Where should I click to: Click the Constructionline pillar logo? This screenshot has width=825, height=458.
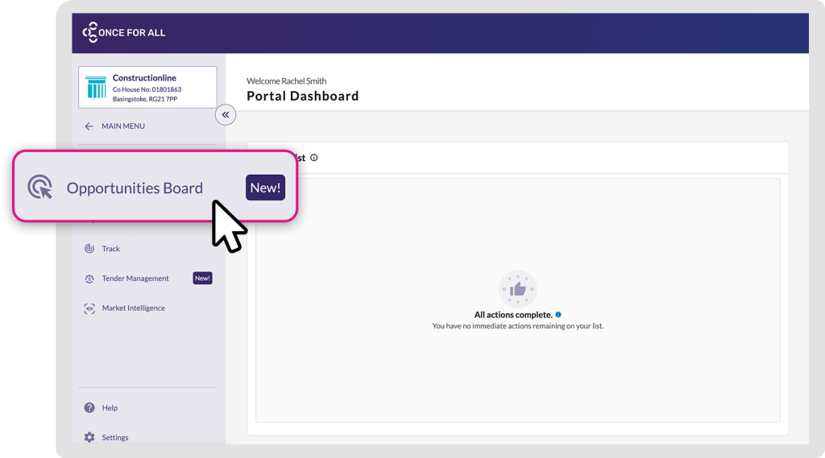point(96,87)
